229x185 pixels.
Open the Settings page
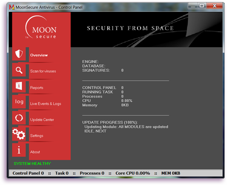click(x=37, y=136)
